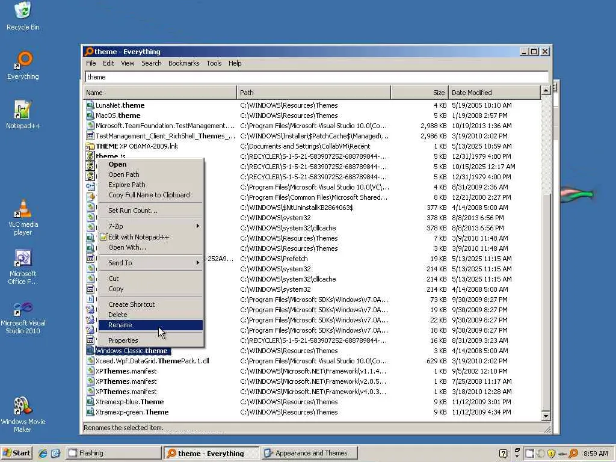Click the Microsoft.TeamFoundation.TestManagement file icon

[90, 126]
